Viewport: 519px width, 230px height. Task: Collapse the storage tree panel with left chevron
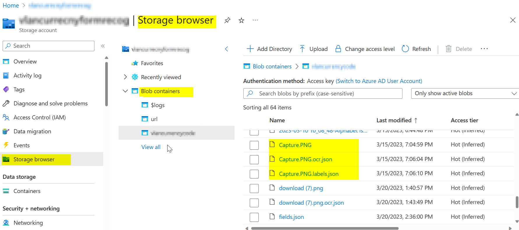pyautogui.click(x=226, y=49)
